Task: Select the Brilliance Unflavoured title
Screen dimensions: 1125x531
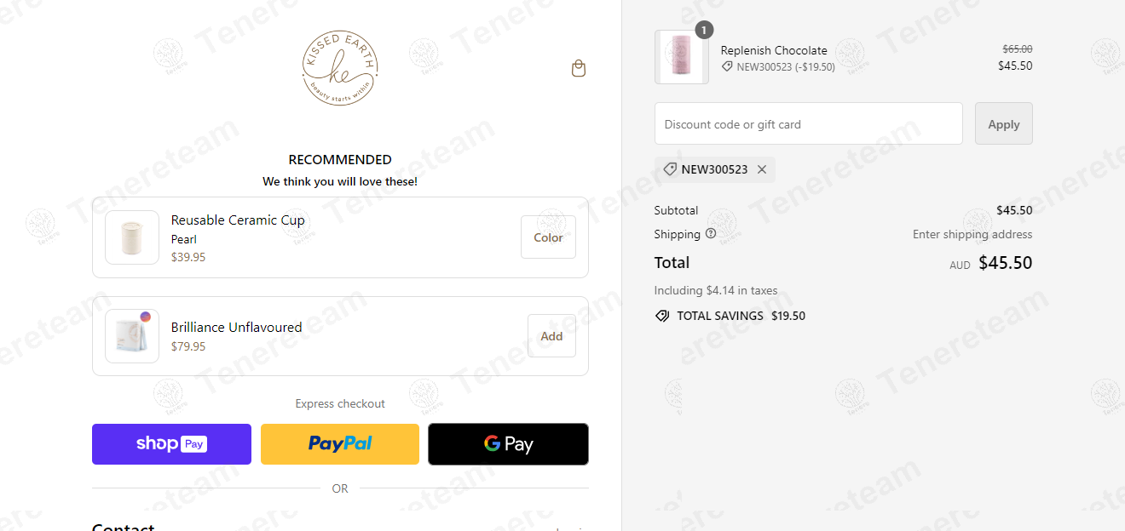Action: click(x=237, y=327)
